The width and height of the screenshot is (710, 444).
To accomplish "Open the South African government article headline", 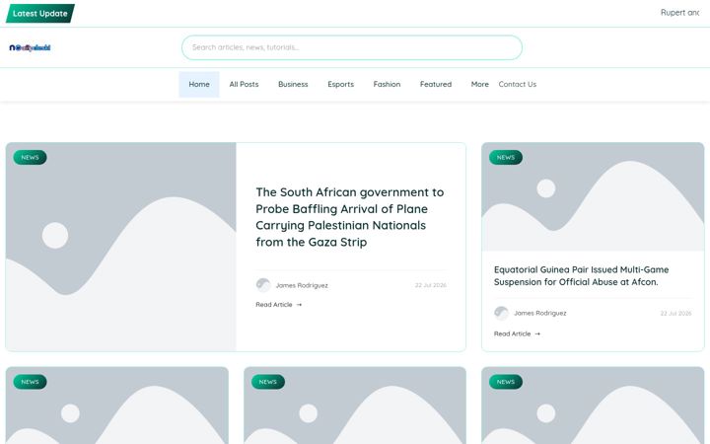I will pyautogui.click(x=350, y=217).
